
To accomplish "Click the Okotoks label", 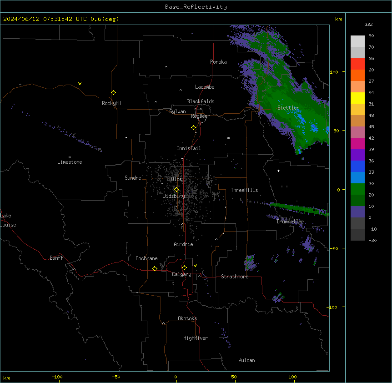I will click(187, 318).
